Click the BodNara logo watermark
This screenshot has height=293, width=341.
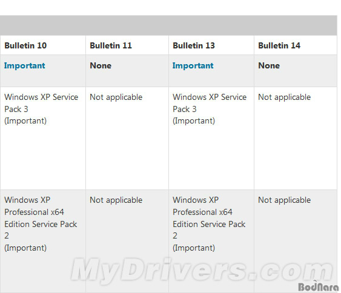[319, 286]
